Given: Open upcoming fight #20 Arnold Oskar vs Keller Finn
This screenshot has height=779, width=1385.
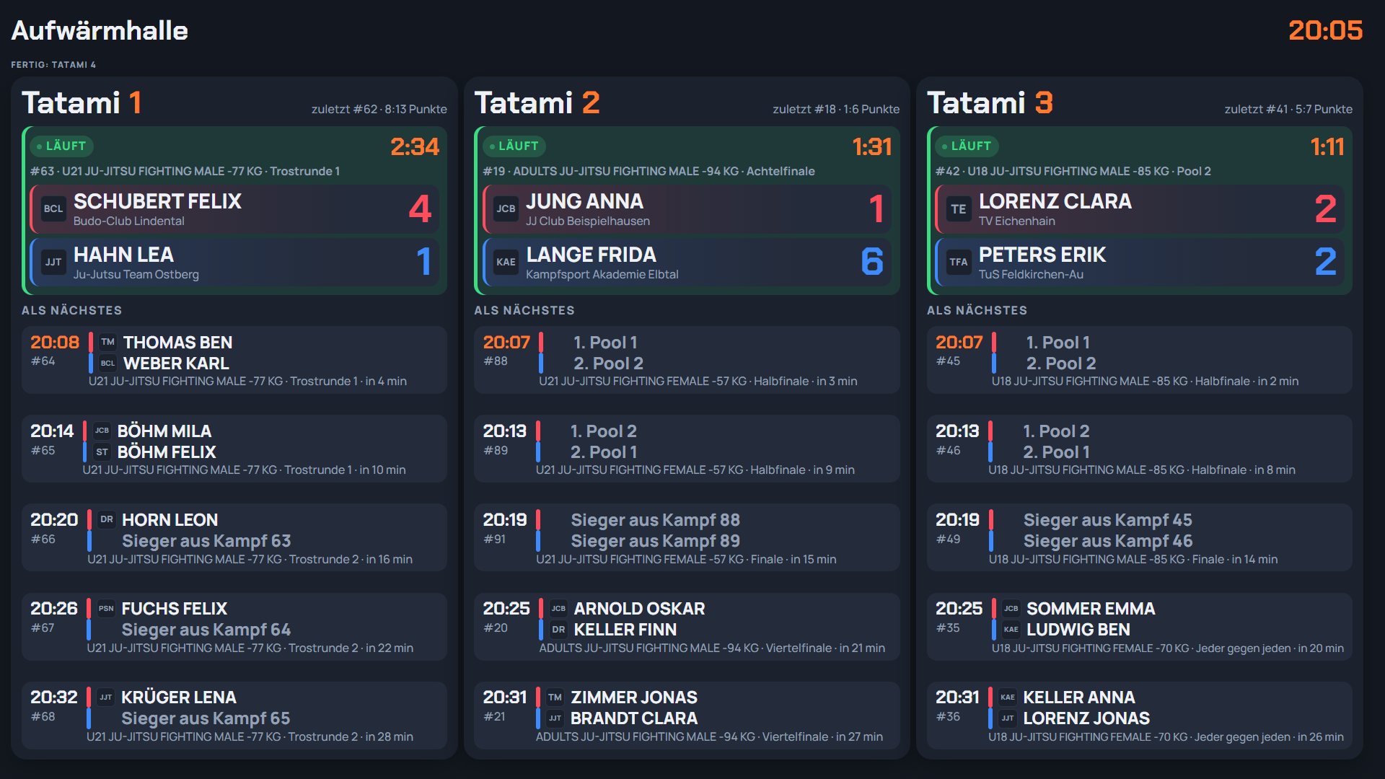Looking at the screenshot, I should coord(687,627).
